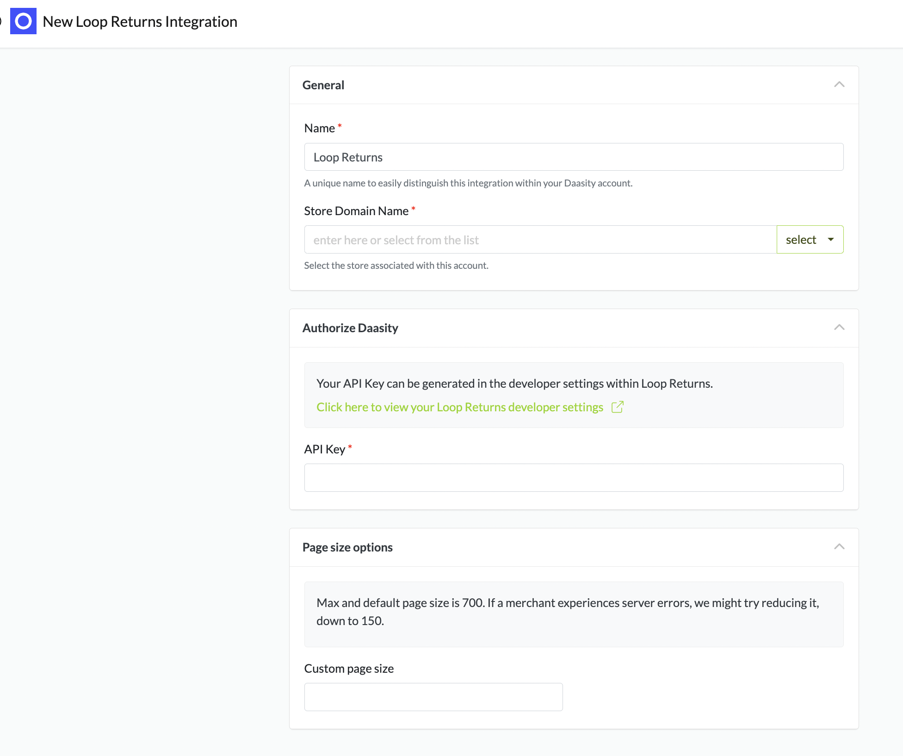The height and width of the screenshot is (756, 903).
Task: Click the Authorize Daasity header title
Action: pyautogui.click(x=350, y=328)
